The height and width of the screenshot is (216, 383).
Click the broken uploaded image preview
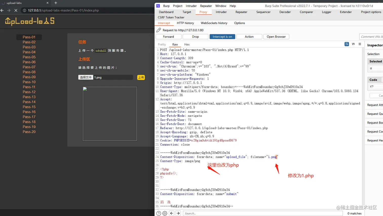tap(110, 114)
